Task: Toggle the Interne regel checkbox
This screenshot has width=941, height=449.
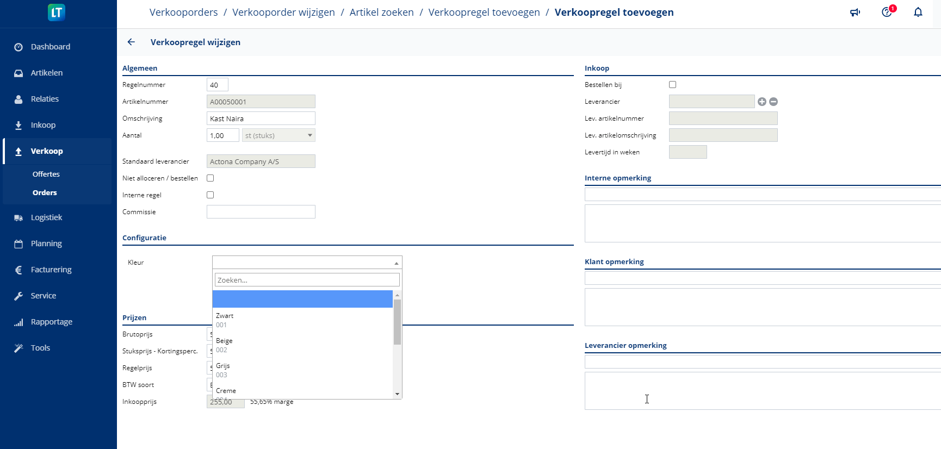Action: coord(211,195)
